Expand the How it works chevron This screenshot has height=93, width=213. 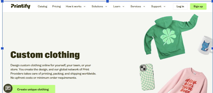84,7
